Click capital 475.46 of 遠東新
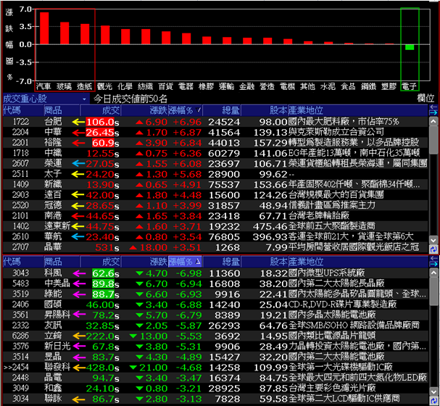The width and height of the screenshot is (440, 406). click(x=270, y=226)
